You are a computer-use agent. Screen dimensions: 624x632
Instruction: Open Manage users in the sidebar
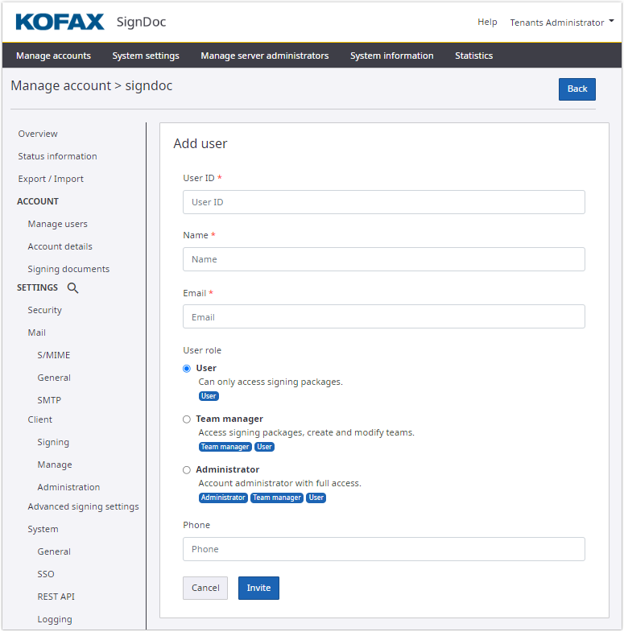pos(58,224)
